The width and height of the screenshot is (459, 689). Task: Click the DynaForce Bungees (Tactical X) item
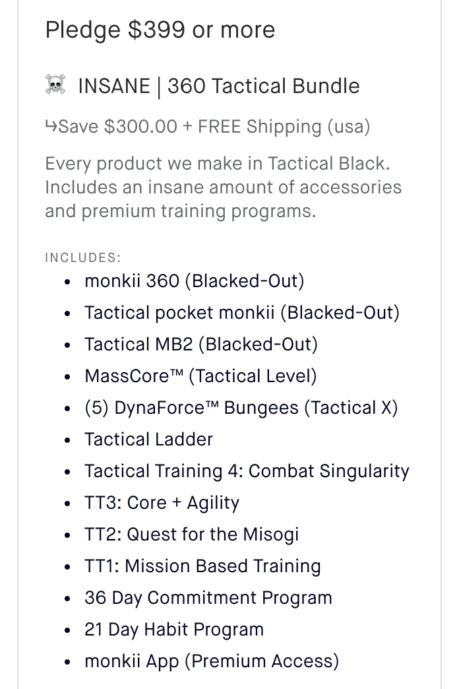click(x=241, y=408)
